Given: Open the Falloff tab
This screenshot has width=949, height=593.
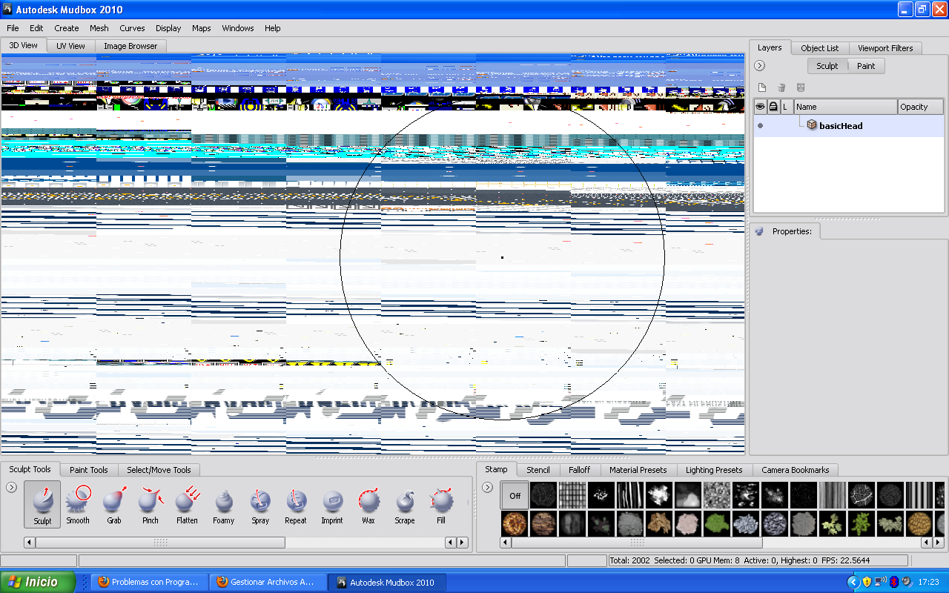Looking at the screenshot, I should tap(580, 470).
